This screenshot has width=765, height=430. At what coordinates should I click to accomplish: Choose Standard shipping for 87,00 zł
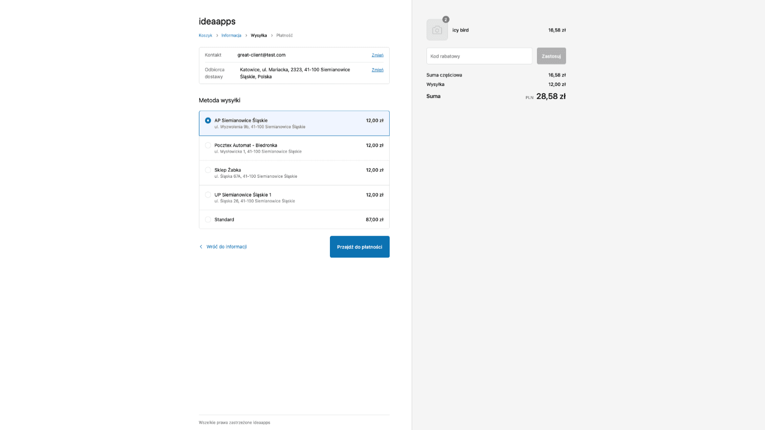point(208,219)
